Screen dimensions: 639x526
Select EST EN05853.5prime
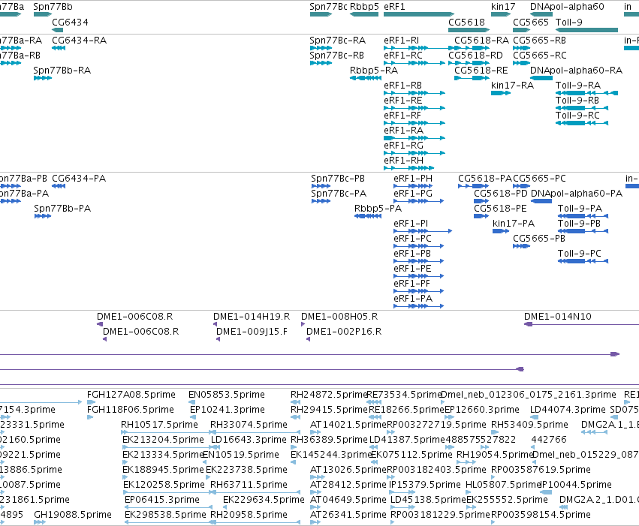click(x=227, y=395)
